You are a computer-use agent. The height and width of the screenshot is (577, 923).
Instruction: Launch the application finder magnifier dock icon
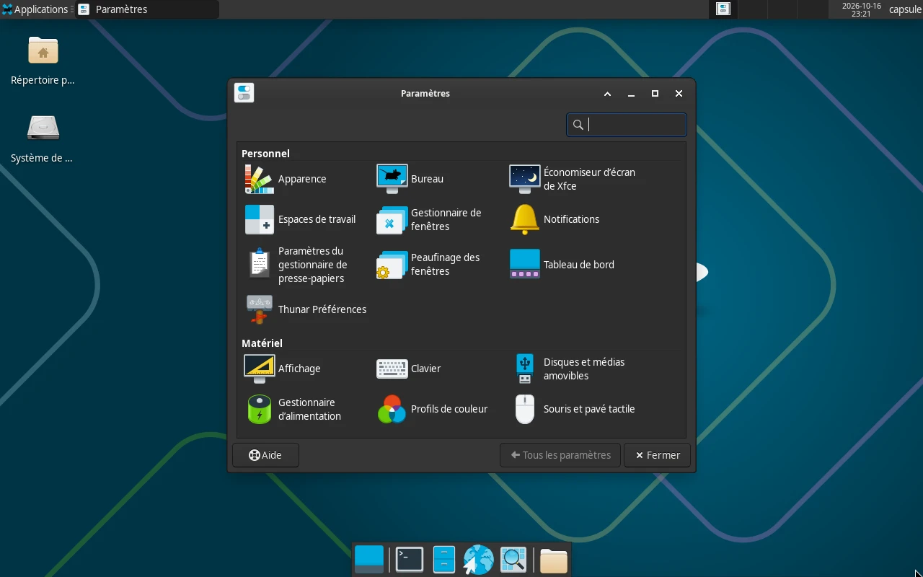click(x=513, y=560)
